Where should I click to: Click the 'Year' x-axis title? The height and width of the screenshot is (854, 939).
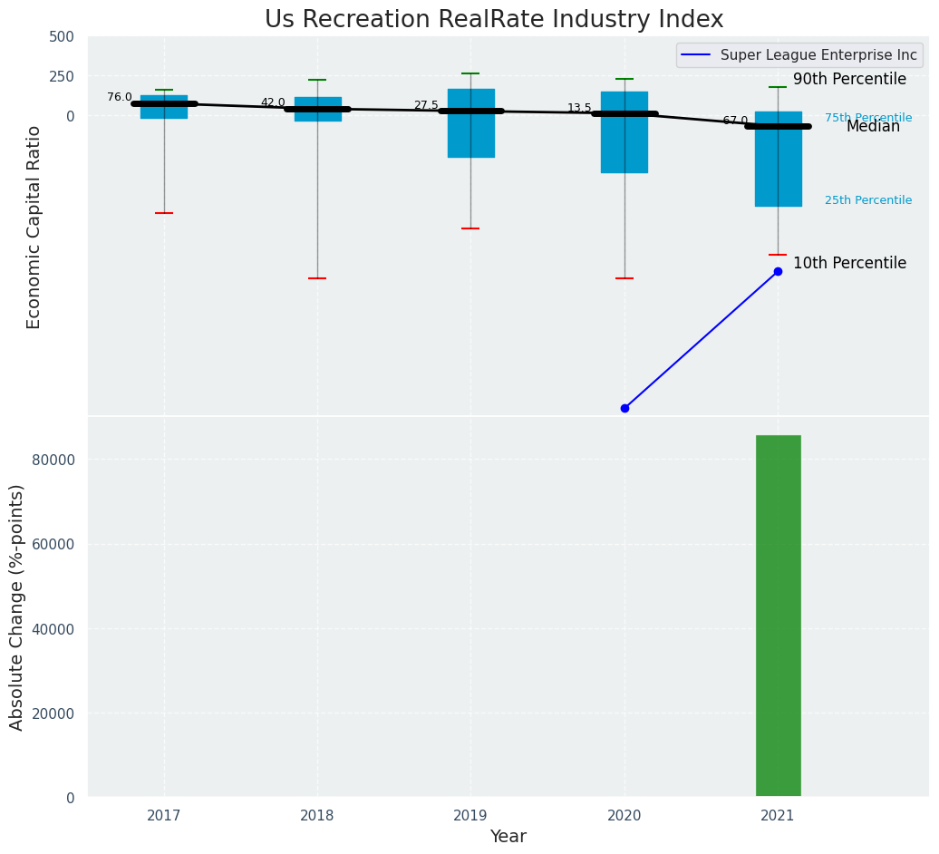(x=508, y=836)
